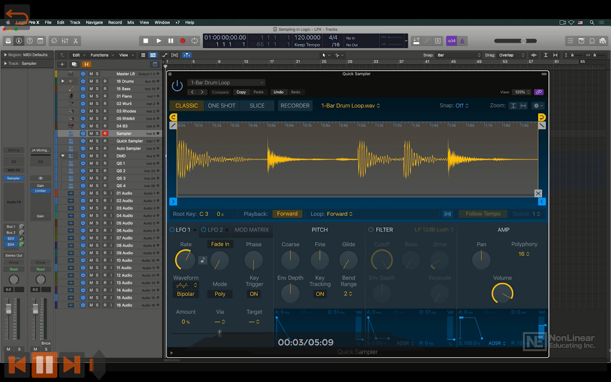
Task: Enable LFO 2 power toggle
Action: [x=203, y=230]
